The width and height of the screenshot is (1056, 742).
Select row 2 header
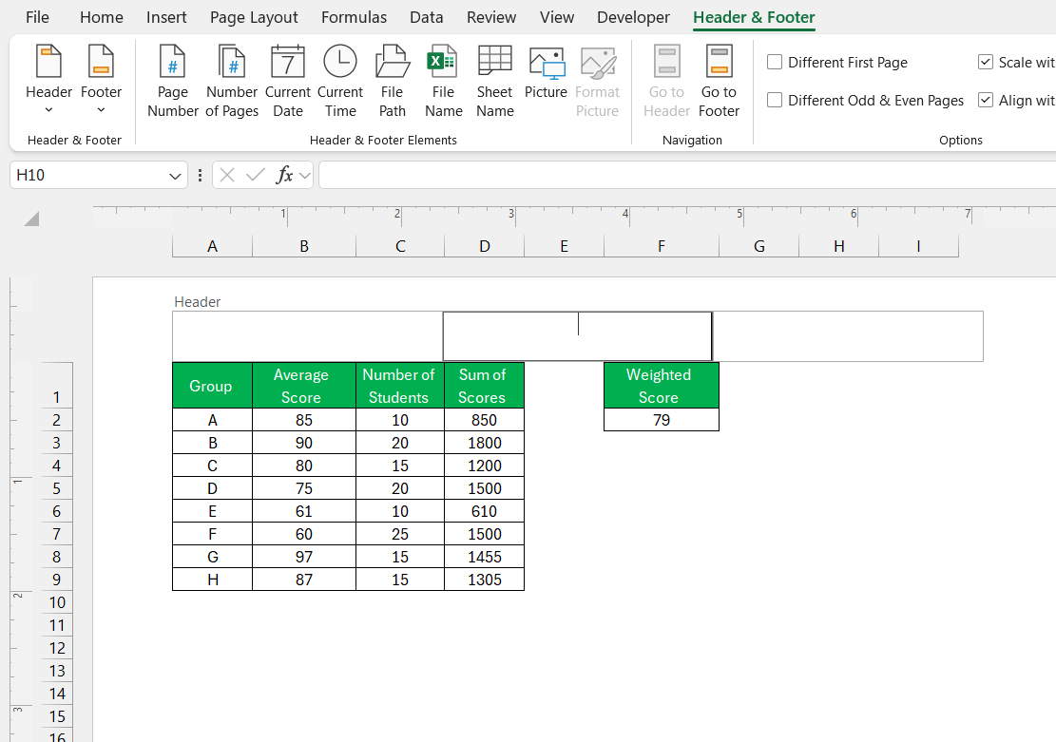click(57, 420)
